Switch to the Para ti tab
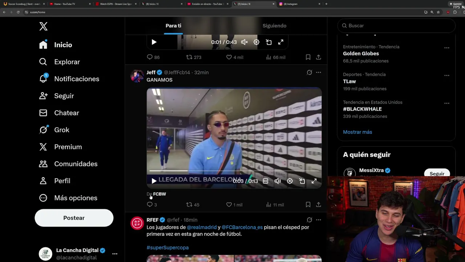 click(x=173, y=26)
